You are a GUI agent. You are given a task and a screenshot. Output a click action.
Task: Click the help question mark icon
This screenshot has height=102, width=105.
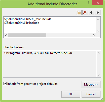(88, 3)
